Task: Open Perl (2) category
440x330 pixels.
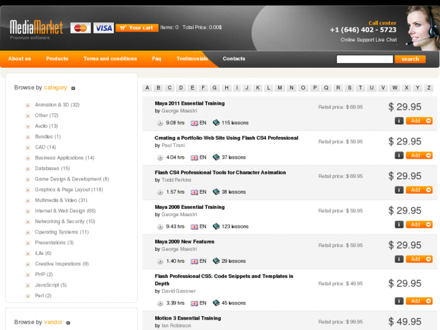Action: 43,295
